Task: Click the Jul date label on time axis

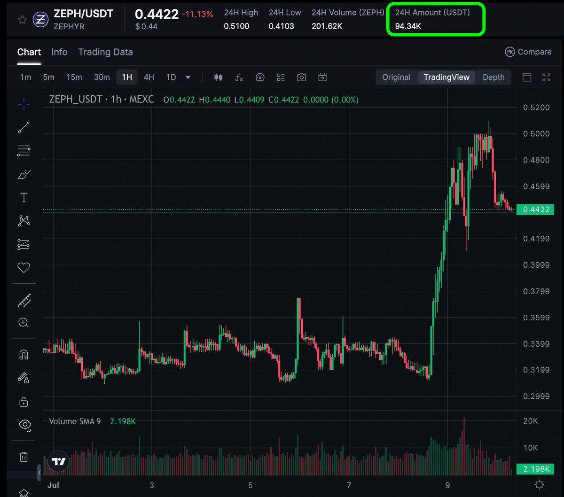Action: [x=53, y=485]
